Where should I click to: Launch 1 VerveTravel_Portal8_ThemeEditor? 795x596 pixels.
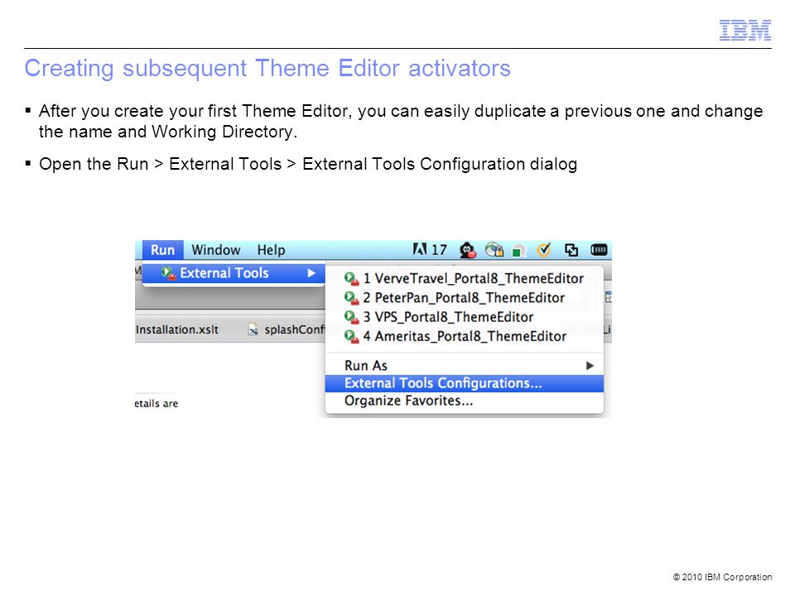point(464,279)
